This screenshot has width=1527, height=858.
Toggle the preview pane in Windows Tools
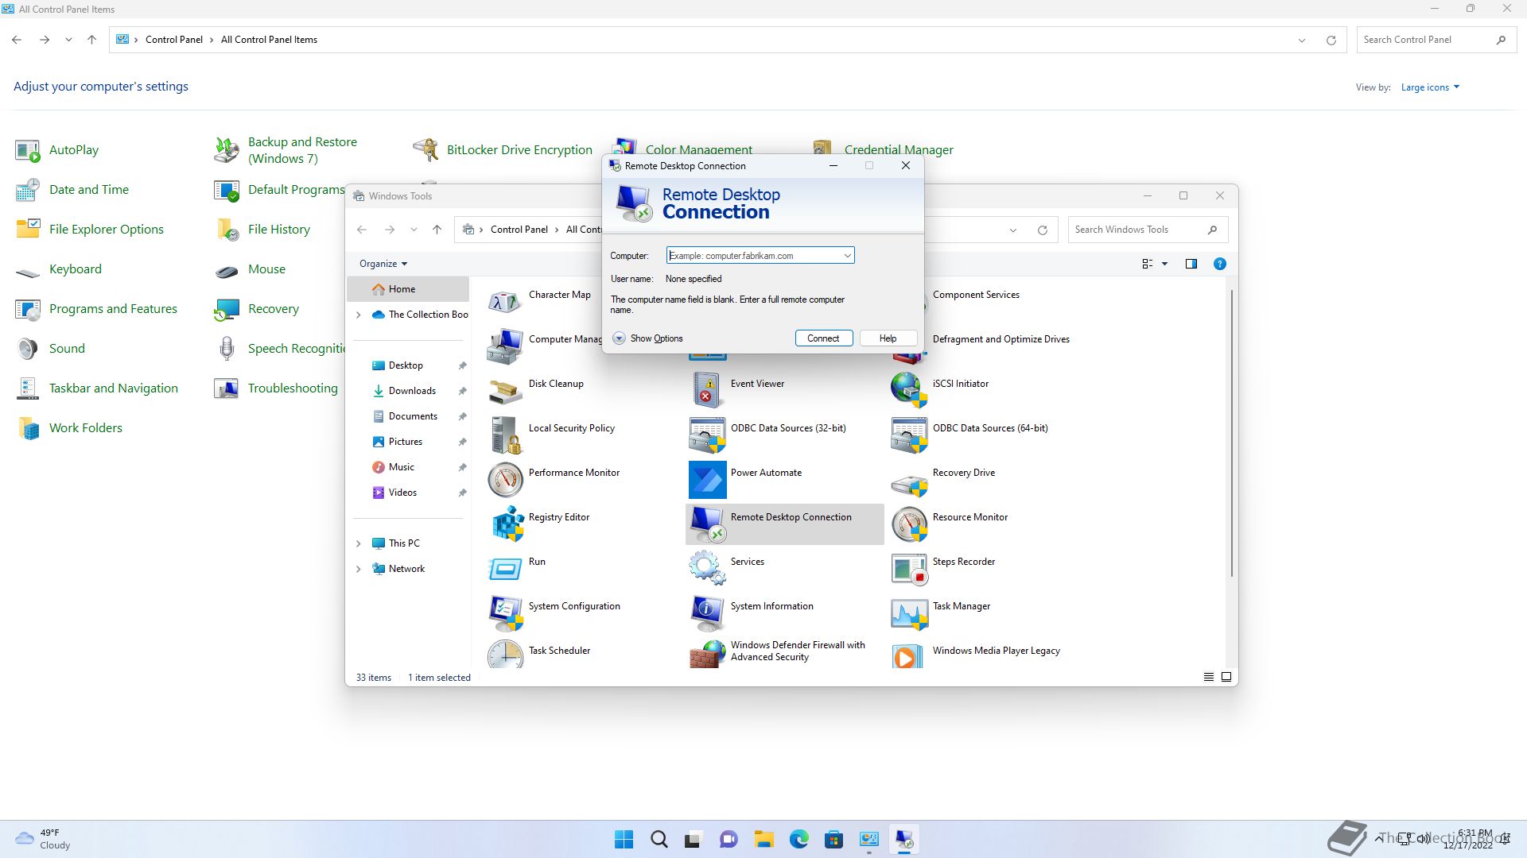pyautogui.click(x=1191, y=264)
